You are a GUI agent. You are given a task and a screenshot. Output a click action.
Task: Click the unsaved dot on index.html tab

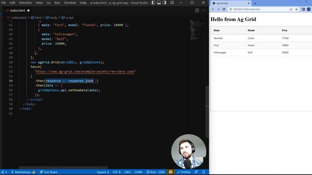point(28,11)
